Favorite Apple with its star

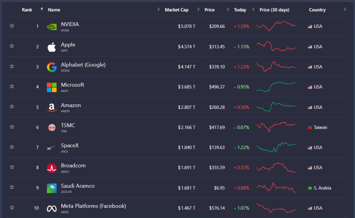(x=12, y=46)
